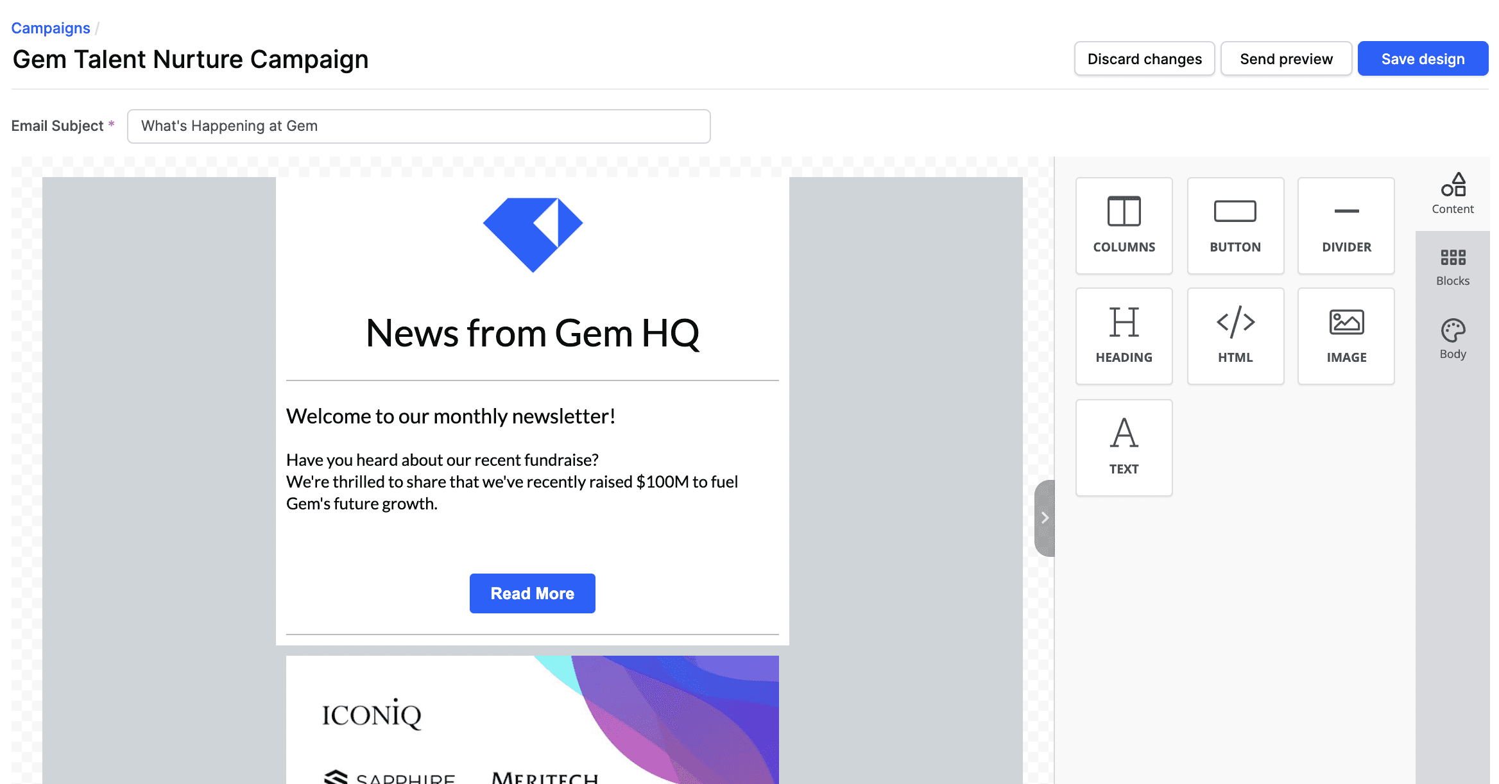Click Send preview button
The width and height of the screenshot is (1499, 784).
1285,59
